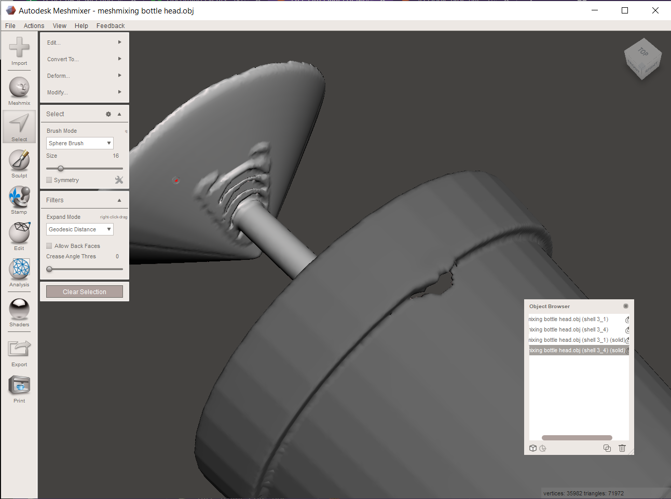Viewport: 671px width, 499px height.
Task: Open Select panel settings gear
Action: [x=108, y=114]
